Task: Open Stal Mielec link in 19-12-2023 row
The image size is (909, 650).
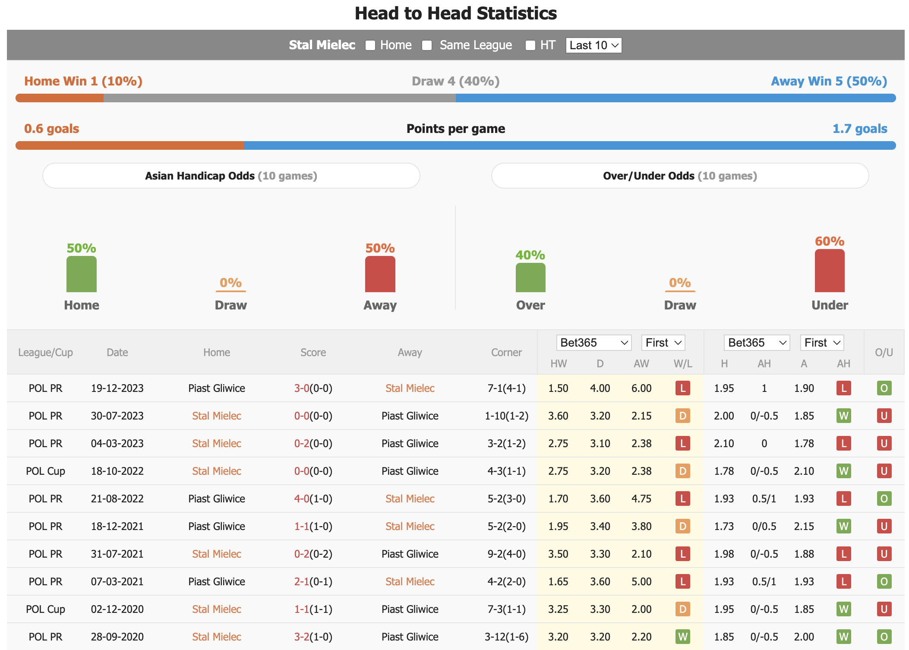Action: coord(410,388)
